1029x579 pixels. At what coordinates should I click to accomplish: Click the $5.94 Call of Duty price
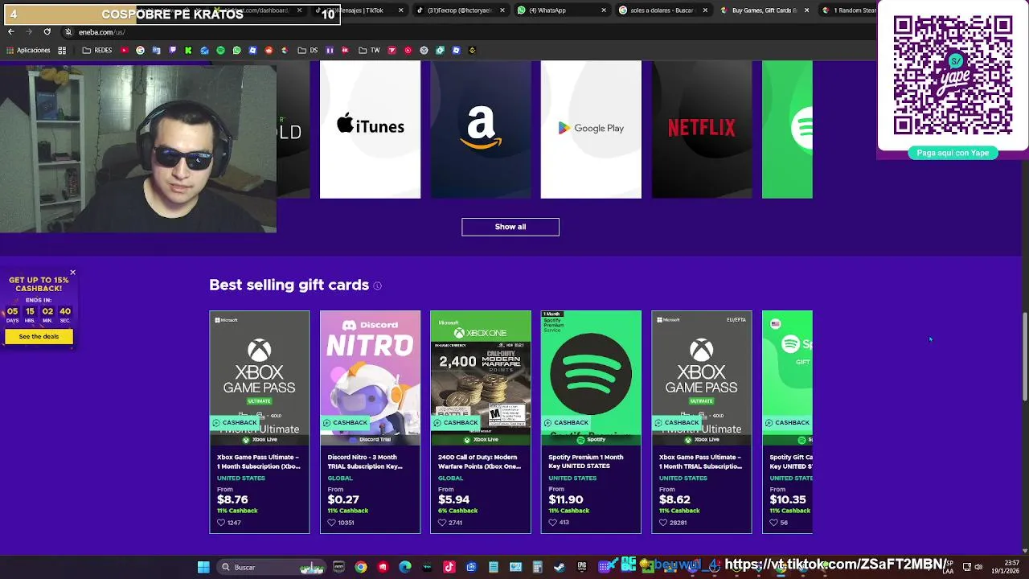pos(454,499)
